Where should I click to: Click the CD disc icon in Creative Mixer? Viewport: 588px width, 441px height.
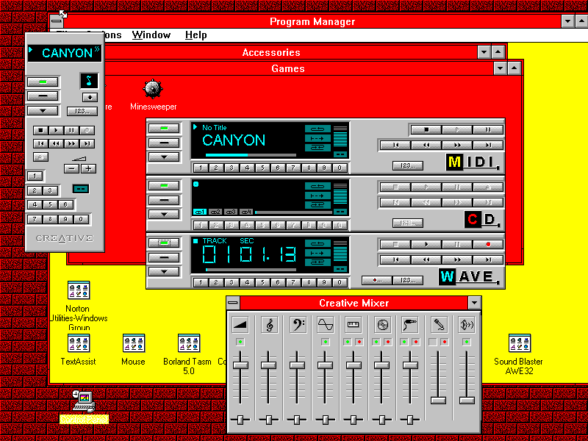pyautogui.click(x=382, y=325)
